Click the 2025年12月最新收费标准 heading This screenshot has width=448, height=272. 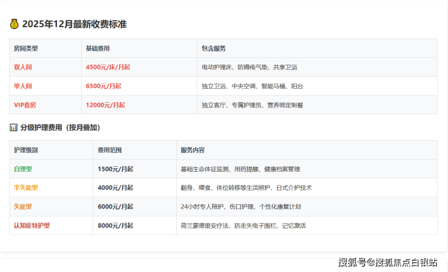(74, 24)
